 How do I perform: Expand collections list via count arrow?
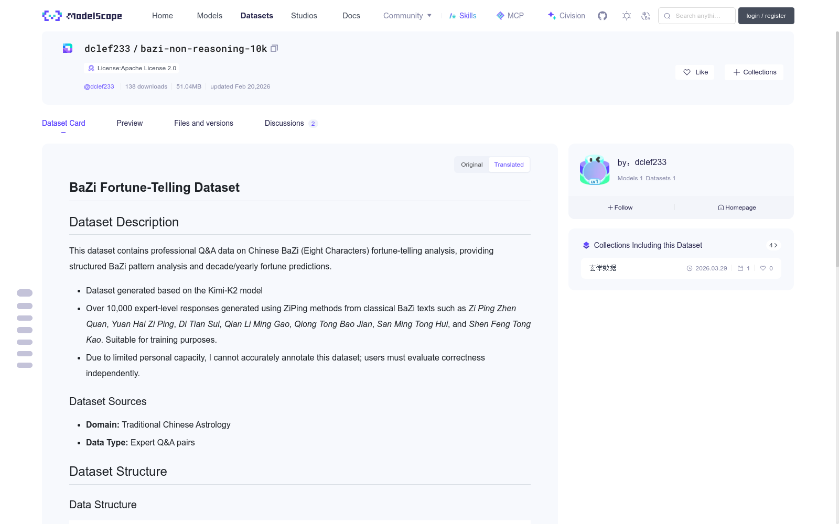[x=773, y=245]
